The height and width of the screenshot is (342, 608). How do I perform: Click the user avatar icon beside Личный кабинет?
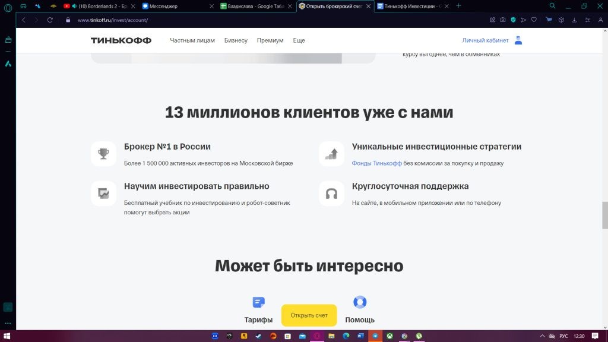click(518, 40)
